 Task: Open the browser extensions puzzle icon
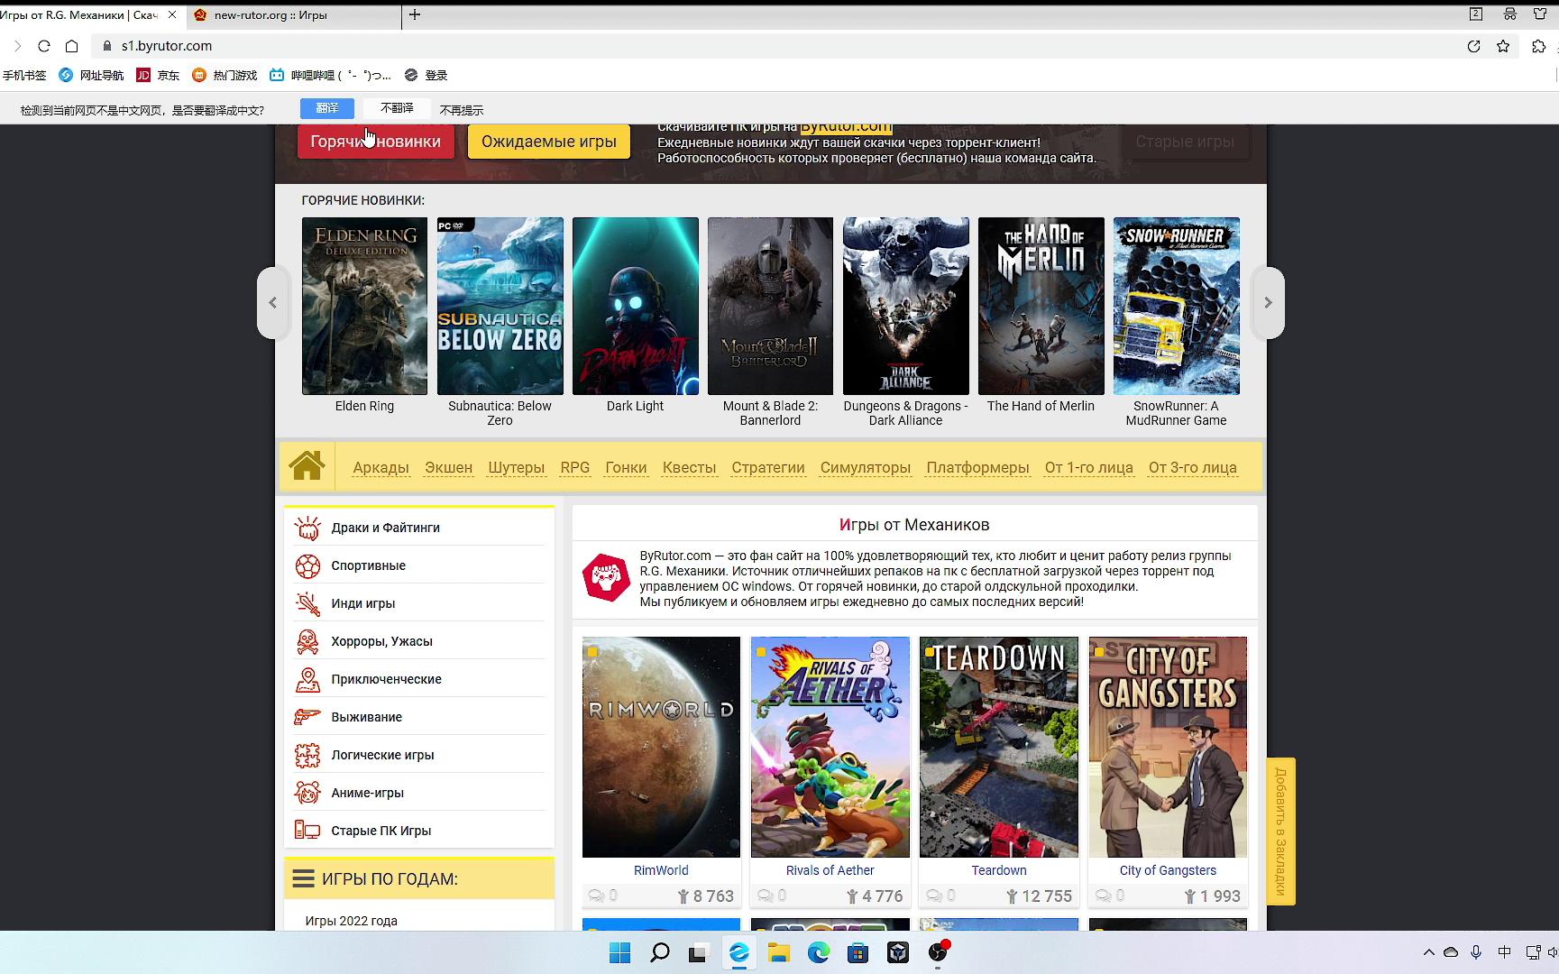click(x=1539, y=46)
